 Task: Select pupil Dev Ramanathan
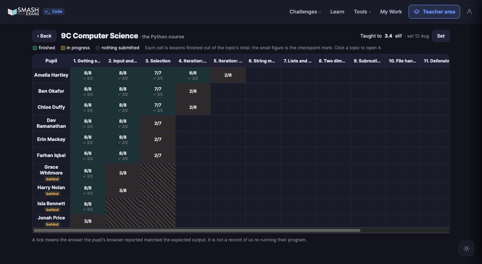click(51, 123)
